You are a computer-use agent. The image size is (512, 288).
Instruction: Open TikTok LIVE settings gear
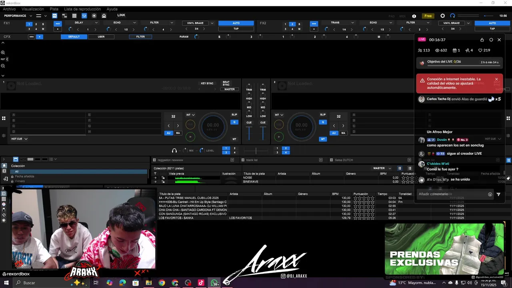click(491, 40)
